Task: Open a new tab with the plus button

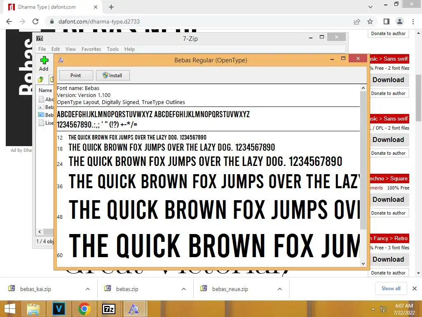Action: pos(111,7)
